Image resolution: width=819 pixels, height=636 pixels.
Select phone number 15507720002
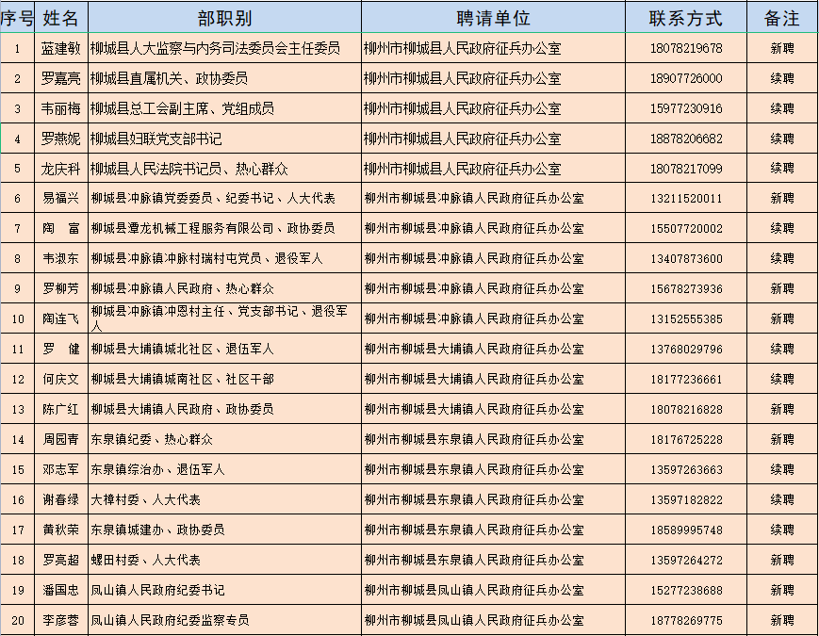686,228
